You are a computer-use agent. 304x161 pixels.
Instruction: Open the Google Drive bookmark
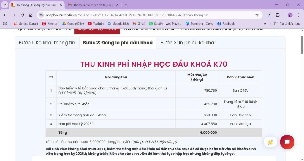pos(73,24)
